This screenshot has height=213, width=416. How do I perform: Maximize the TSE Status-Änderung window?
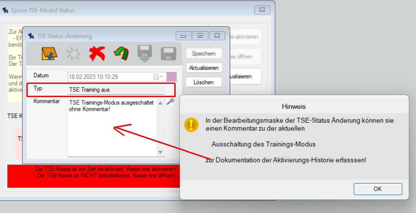pyautogui.click(x=200, y=36)
